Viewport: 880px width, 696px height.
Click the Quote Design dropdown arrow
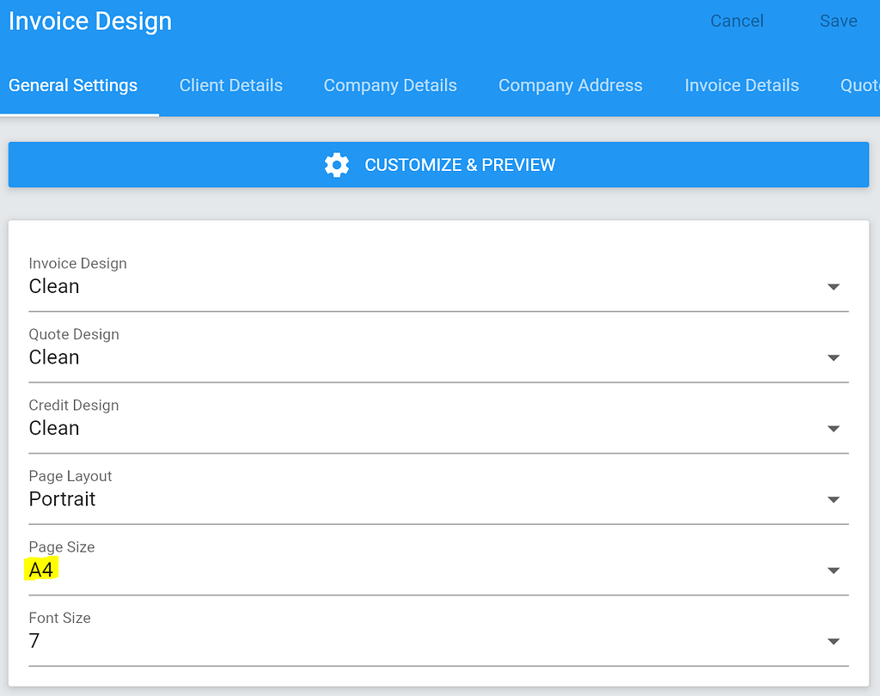tap(833, 357)
